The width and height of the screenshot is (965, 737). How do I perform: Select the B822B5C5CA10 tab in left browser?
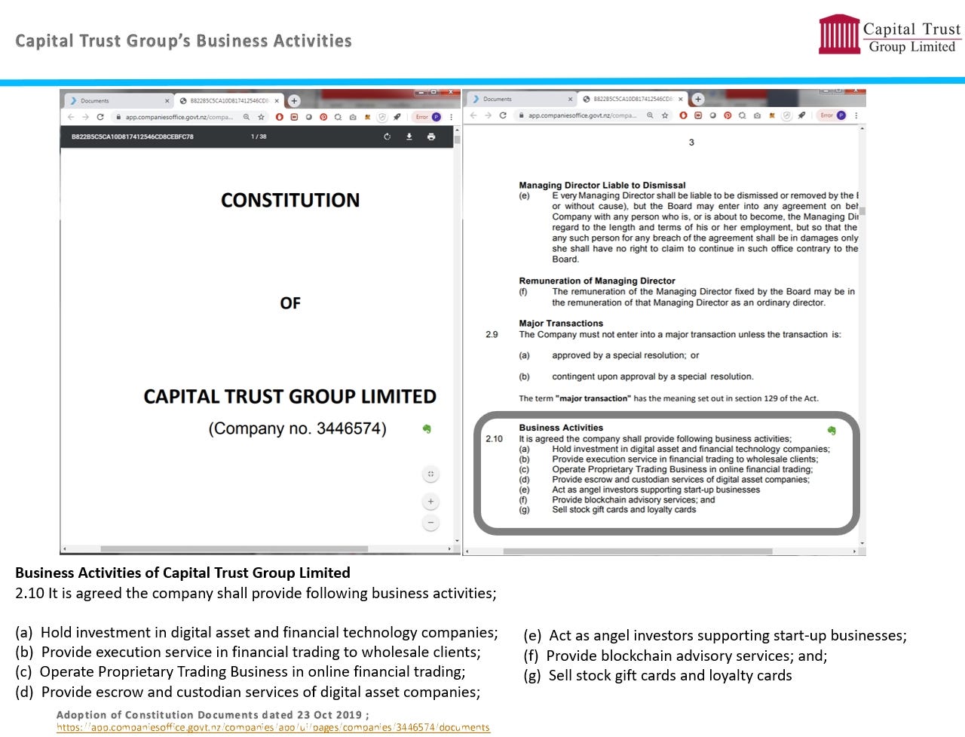click(x=230, y=100)
